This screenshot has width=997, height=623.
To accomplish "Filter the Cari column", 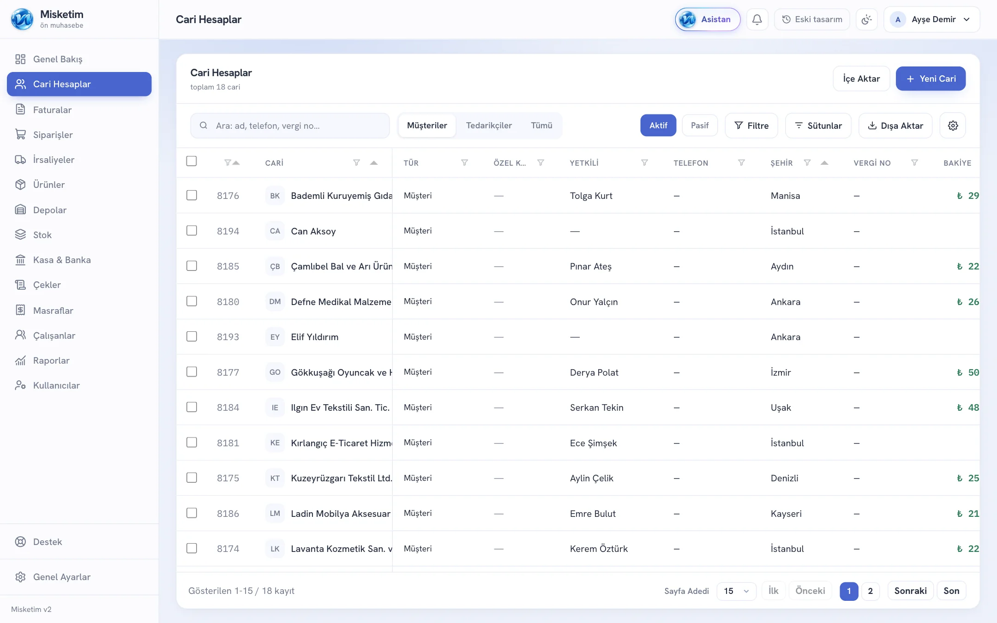I will click(x=356, y=162).
